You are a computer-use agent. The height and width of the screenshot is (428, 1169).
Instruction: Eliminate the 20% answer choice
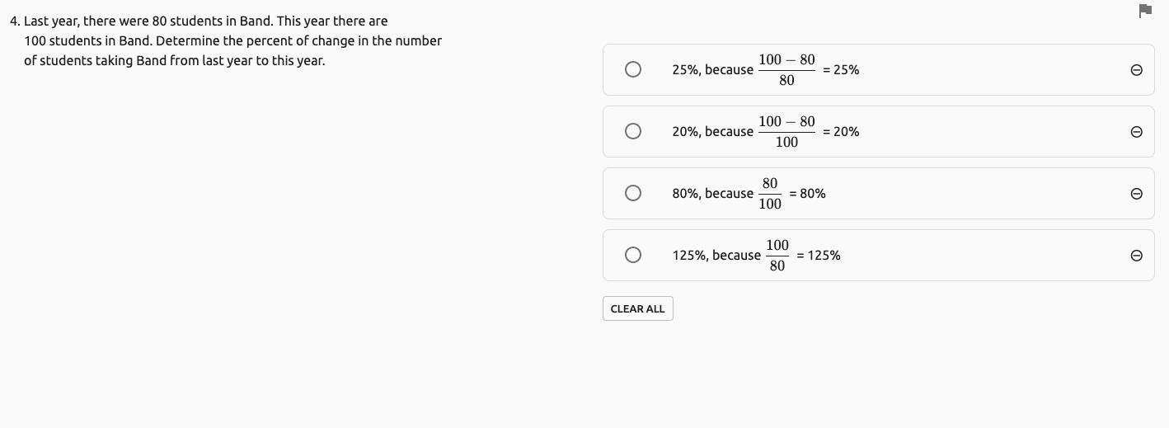pyautogui.click(x=1136, y=132)
